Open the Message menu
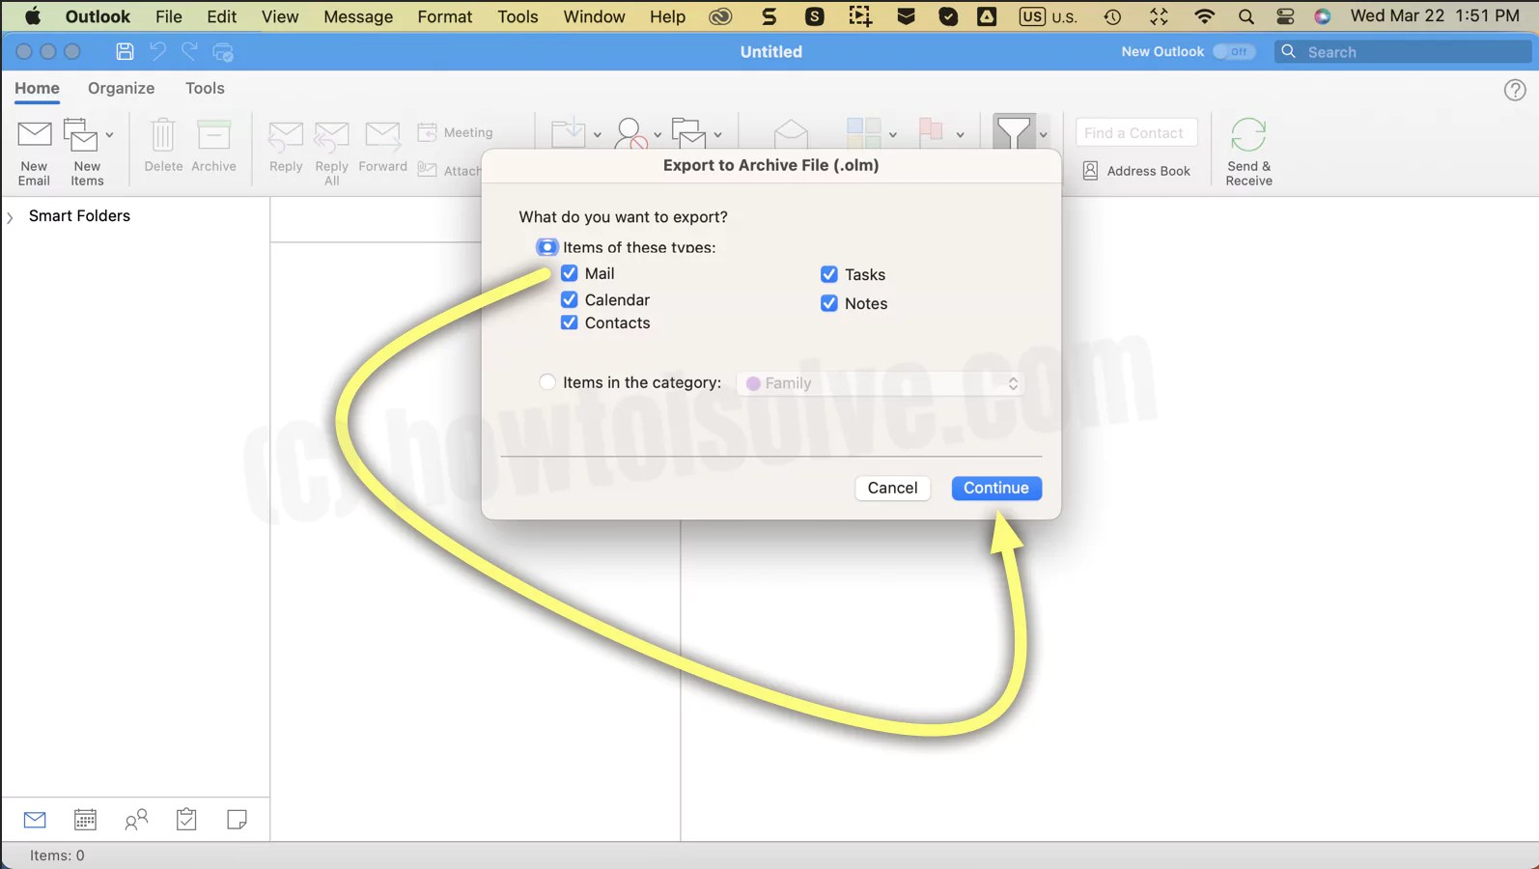 coord(358,16)
